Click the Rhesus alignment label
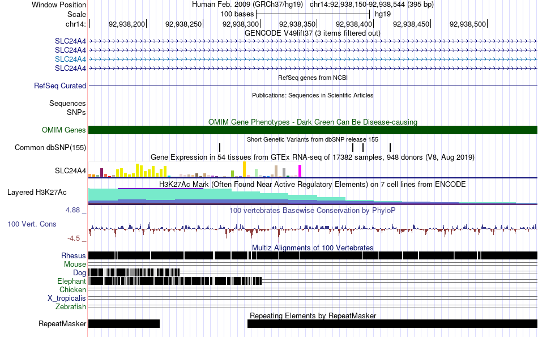This screenshot has width=538, height=337. click(x=74, y=255)
